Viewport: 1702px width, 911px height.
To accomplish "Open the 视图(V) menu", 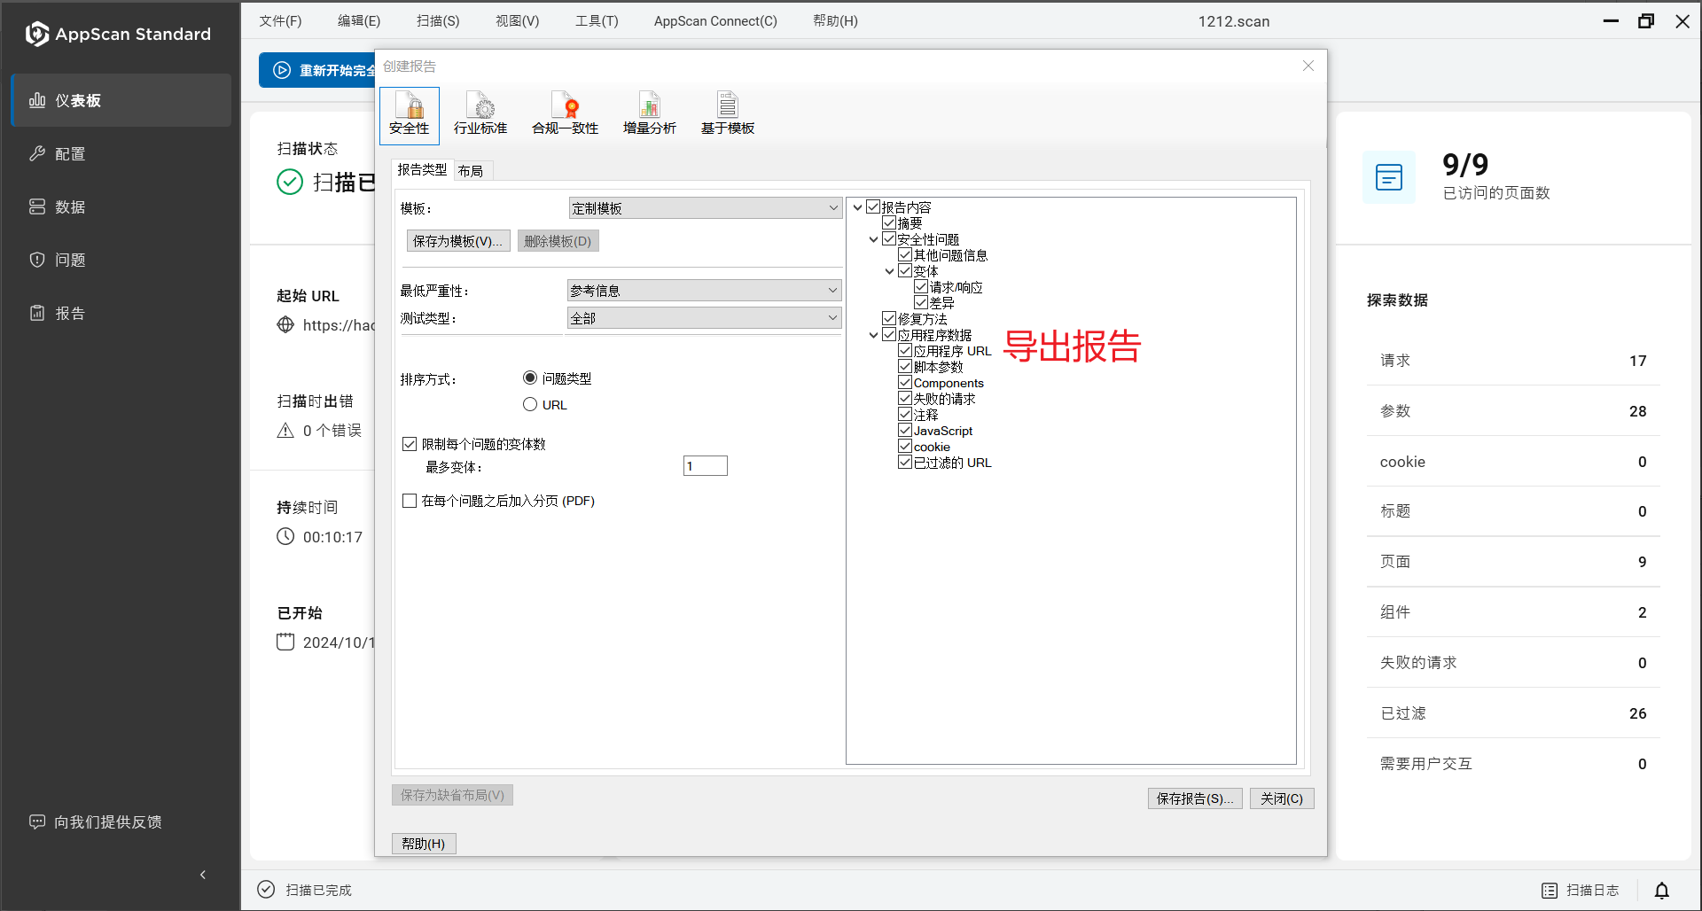I will [518, 20].
